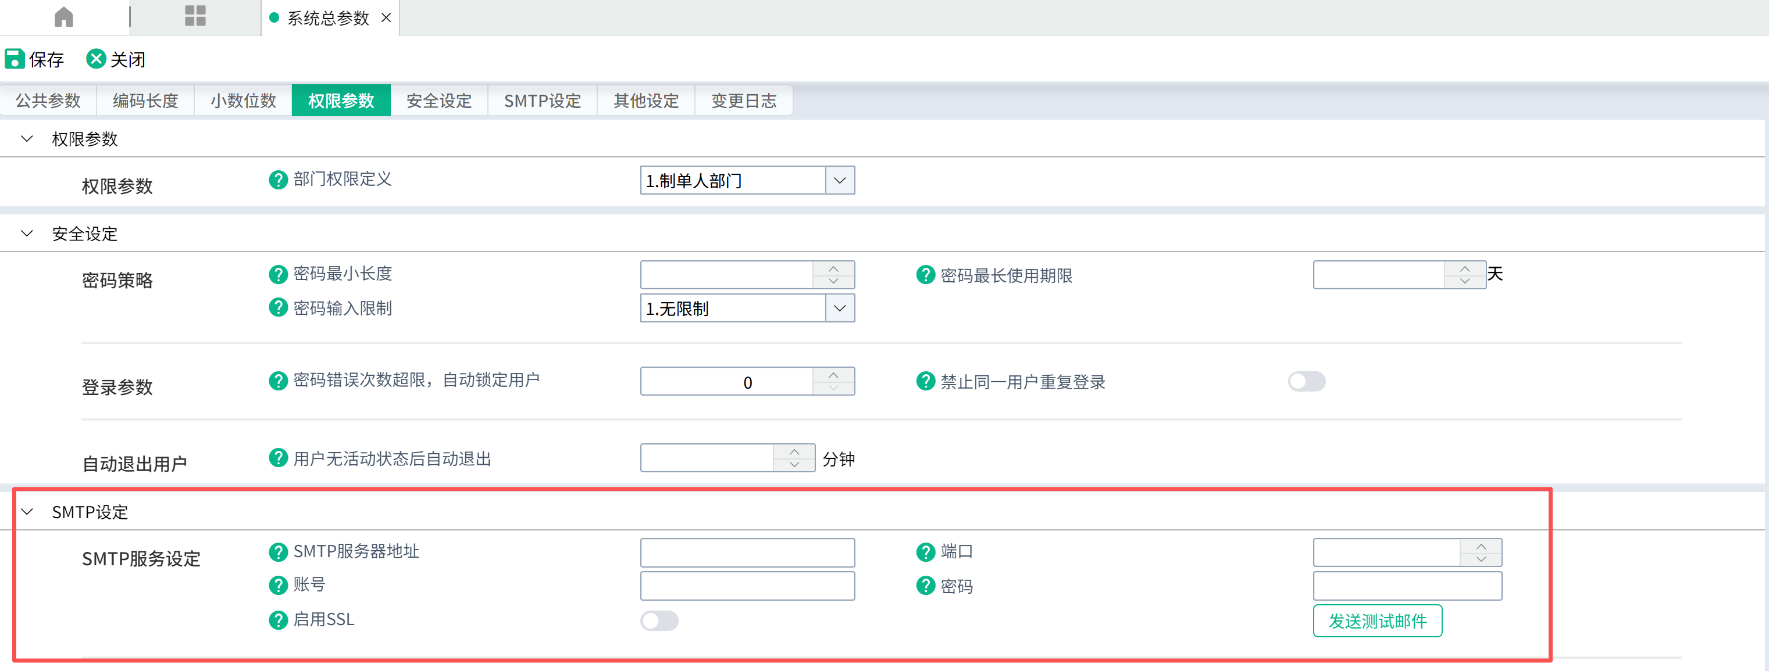The width and height of the screenshot is (1769, 671).
Task: Toggle 禁止同一用户重复登录 switch
Action: click(x=1306, y=382)
